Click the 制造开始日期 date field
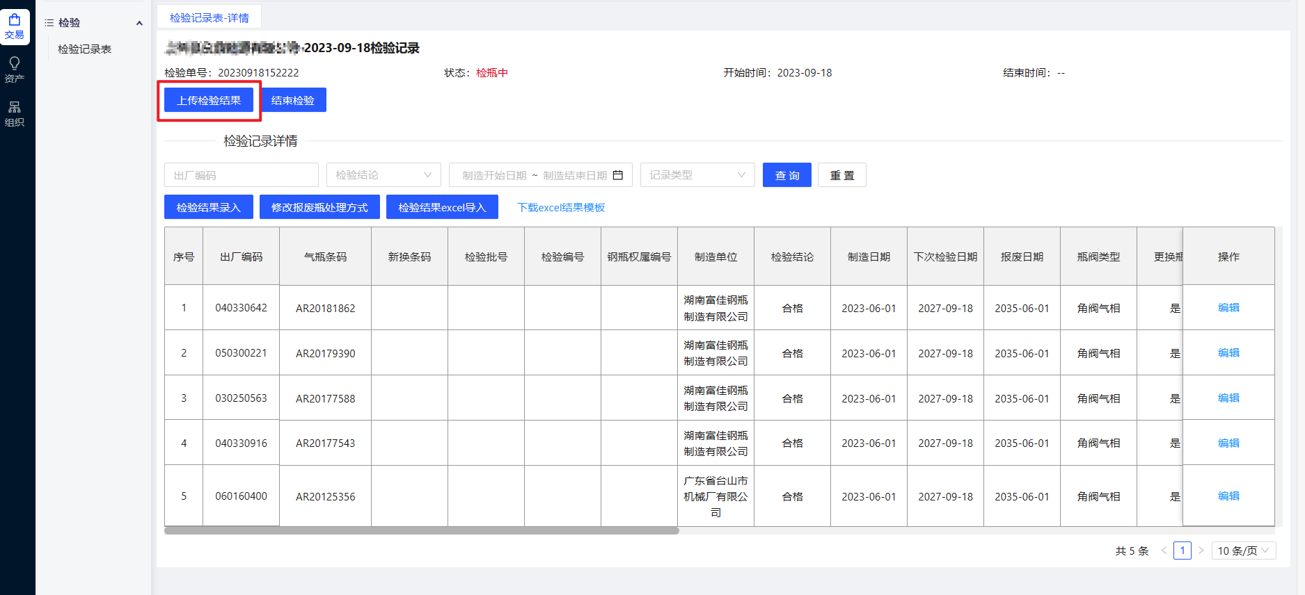 (x=494, y=175)
